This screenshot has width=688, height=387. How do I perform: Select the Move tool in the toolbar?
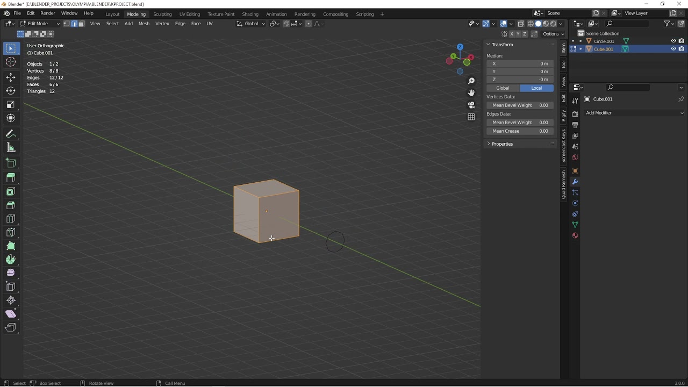pos(11,77)
